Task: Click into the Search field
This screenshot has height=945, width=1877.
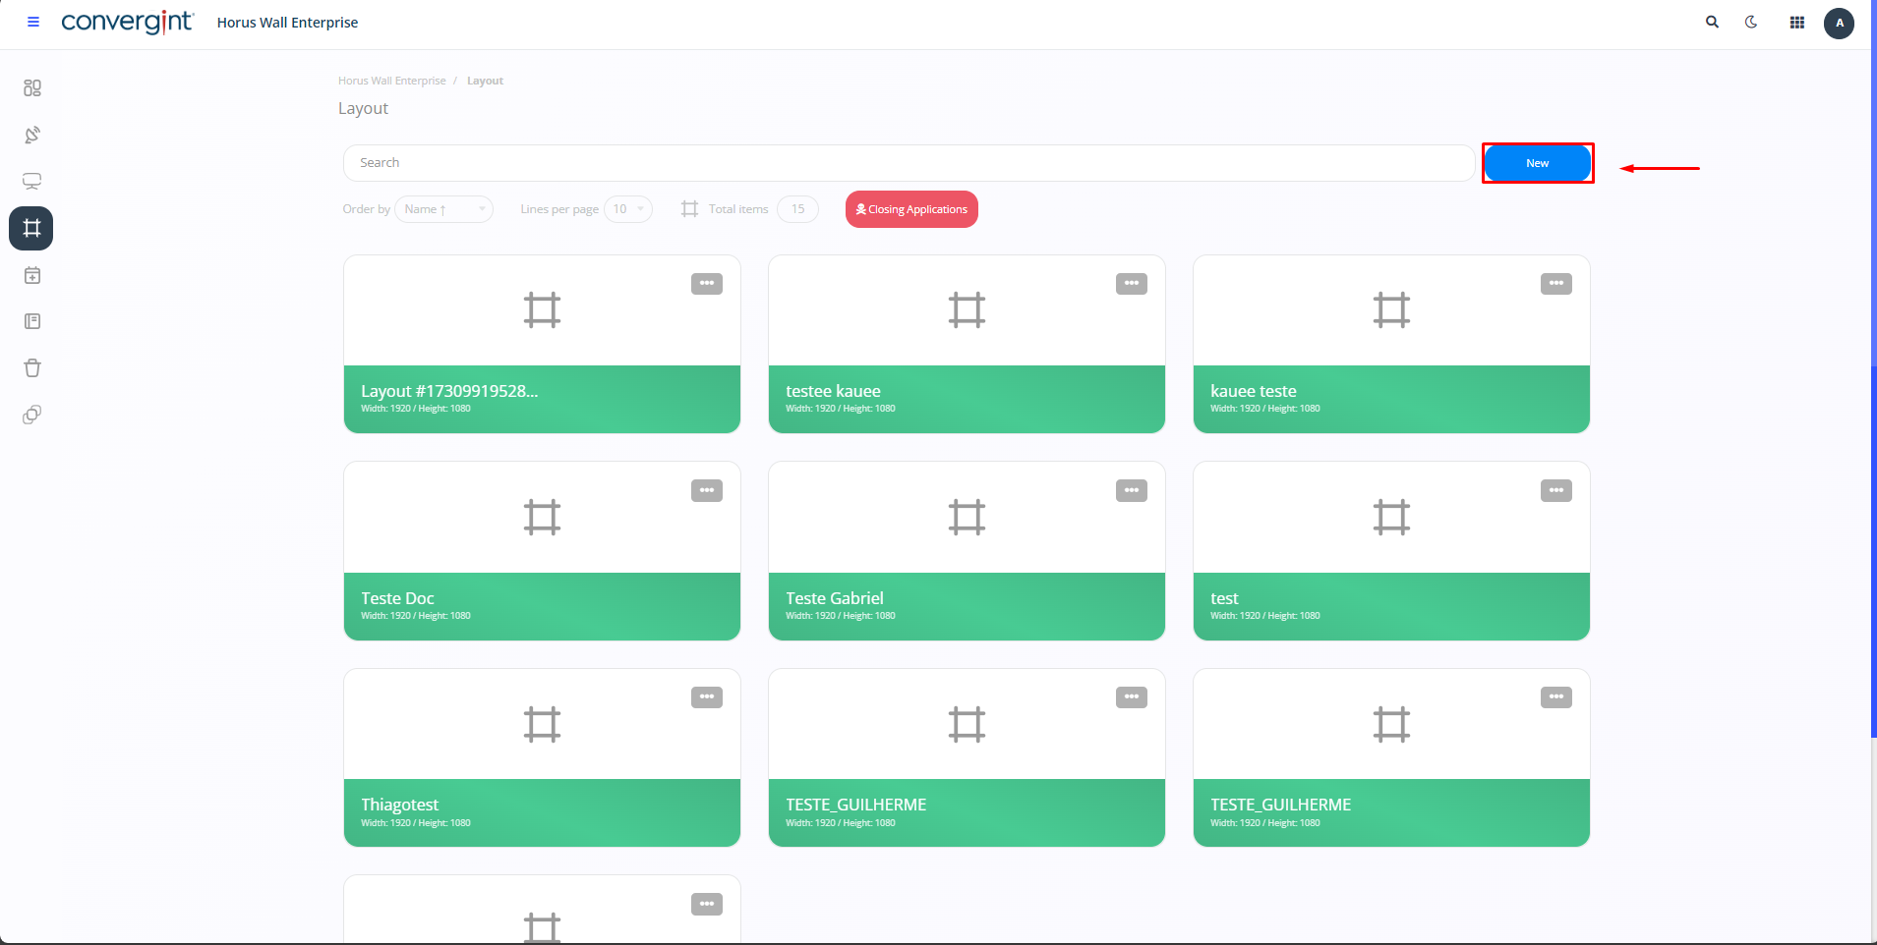Action: pyautogui.click(x=908, y=163)
